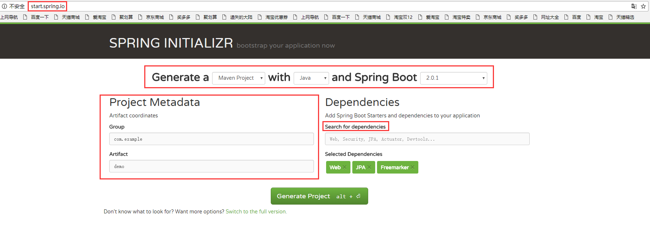Click the Selected Dependencies label

click(353, 154)
